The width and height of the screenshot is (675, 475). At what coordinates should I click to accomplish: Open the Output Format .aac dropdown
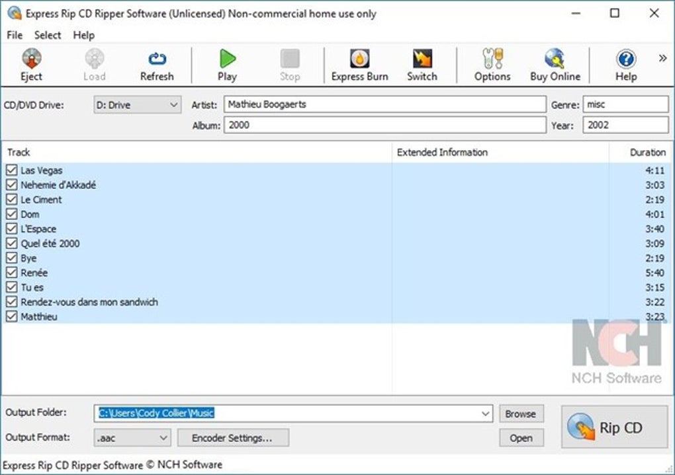[x=132, y=438]
